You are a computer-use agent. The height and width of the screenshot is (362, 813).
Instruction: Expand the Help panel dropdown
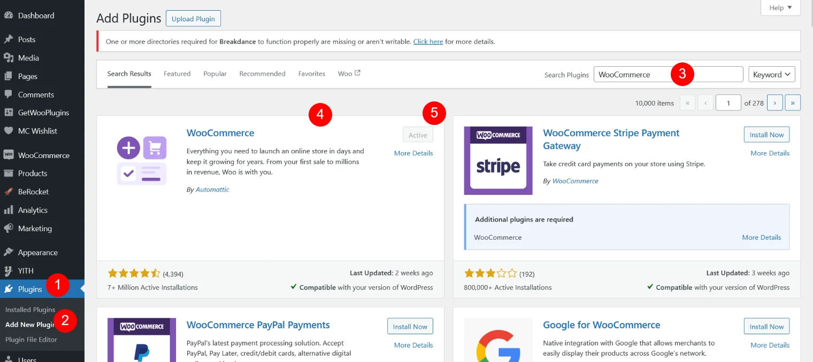click(x=780, y=8)
